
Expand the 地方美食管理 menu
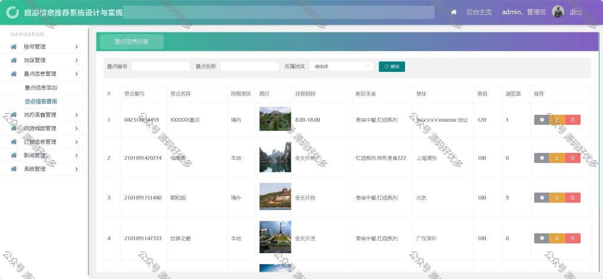[x=44, y=115]
